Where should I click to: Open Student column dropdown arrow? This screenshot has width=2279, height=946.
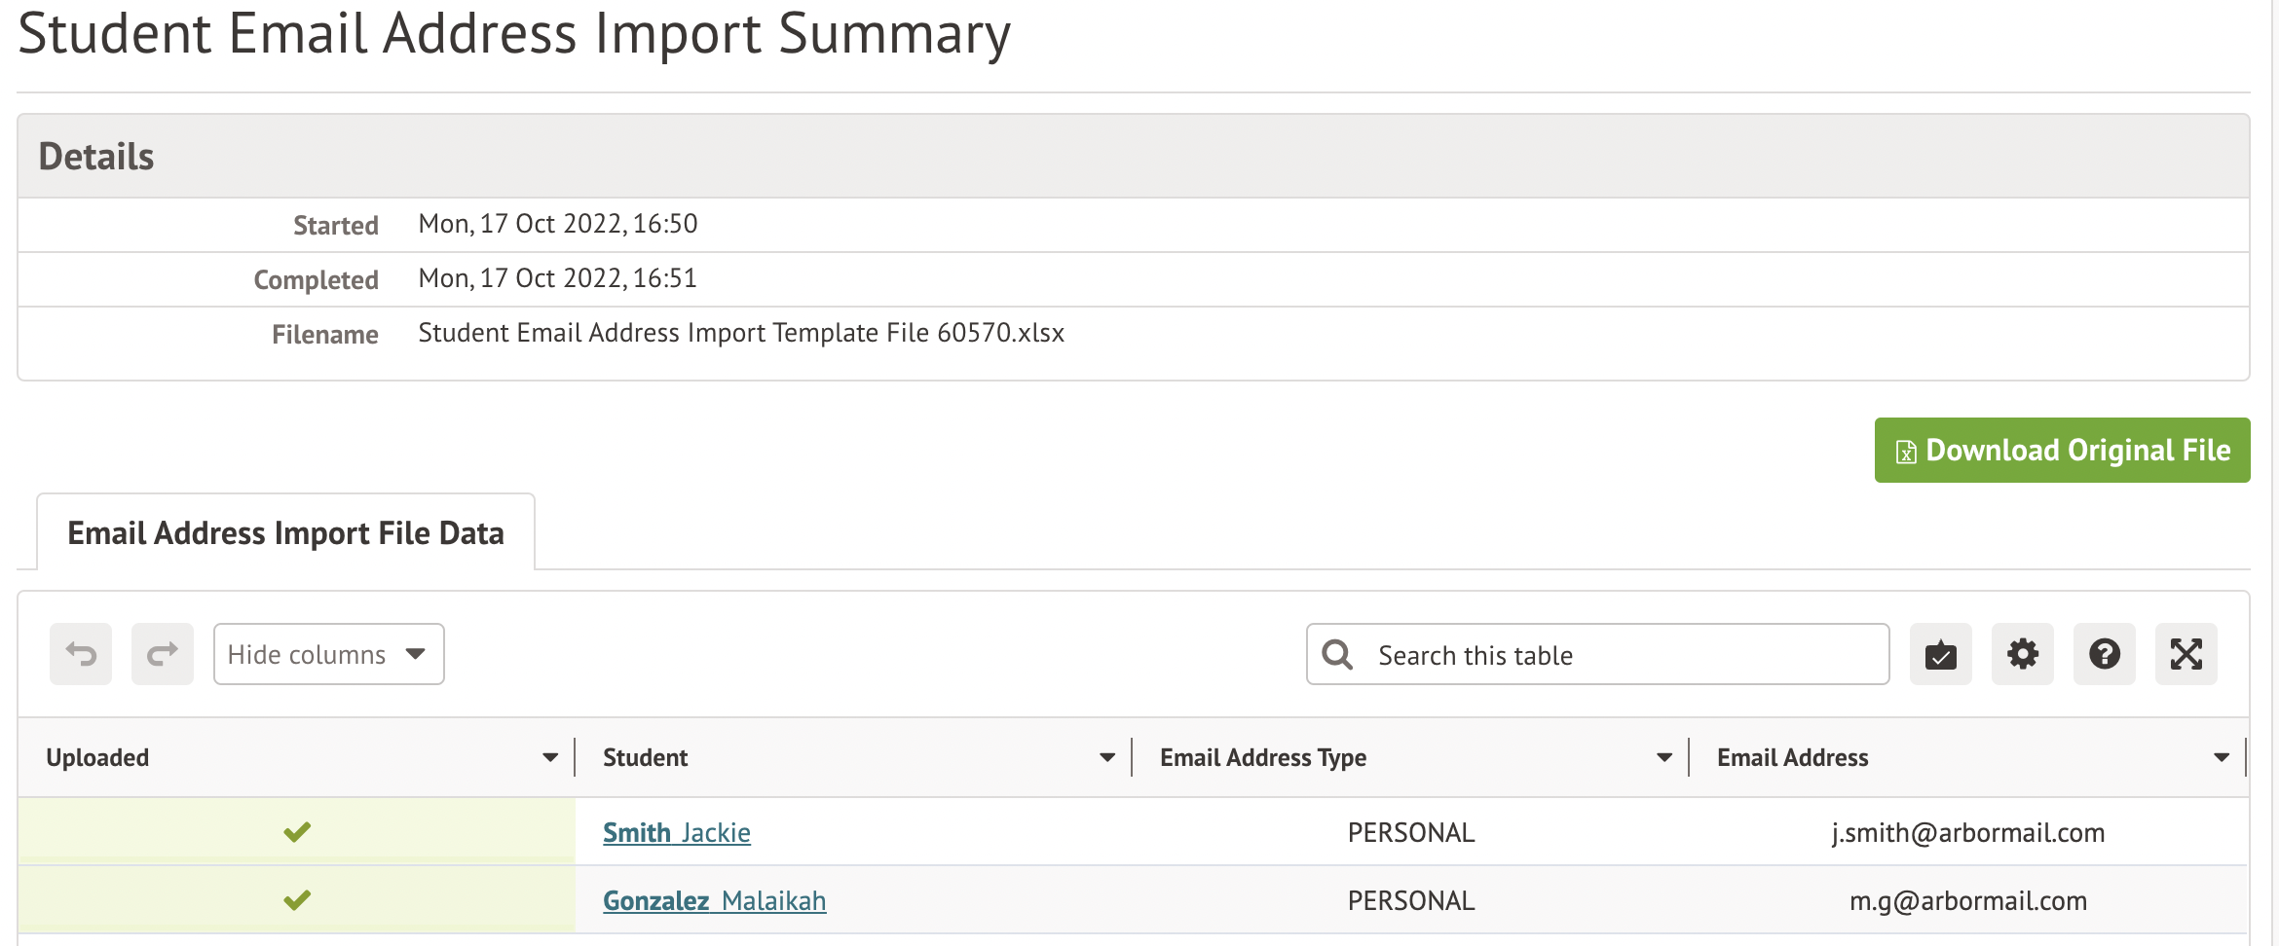[1107, 758]
